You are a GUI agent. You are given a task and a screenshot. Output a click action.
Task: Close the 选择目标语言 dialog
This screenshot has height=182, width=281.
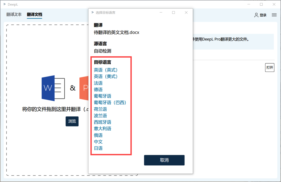click(x=186, y=12)
